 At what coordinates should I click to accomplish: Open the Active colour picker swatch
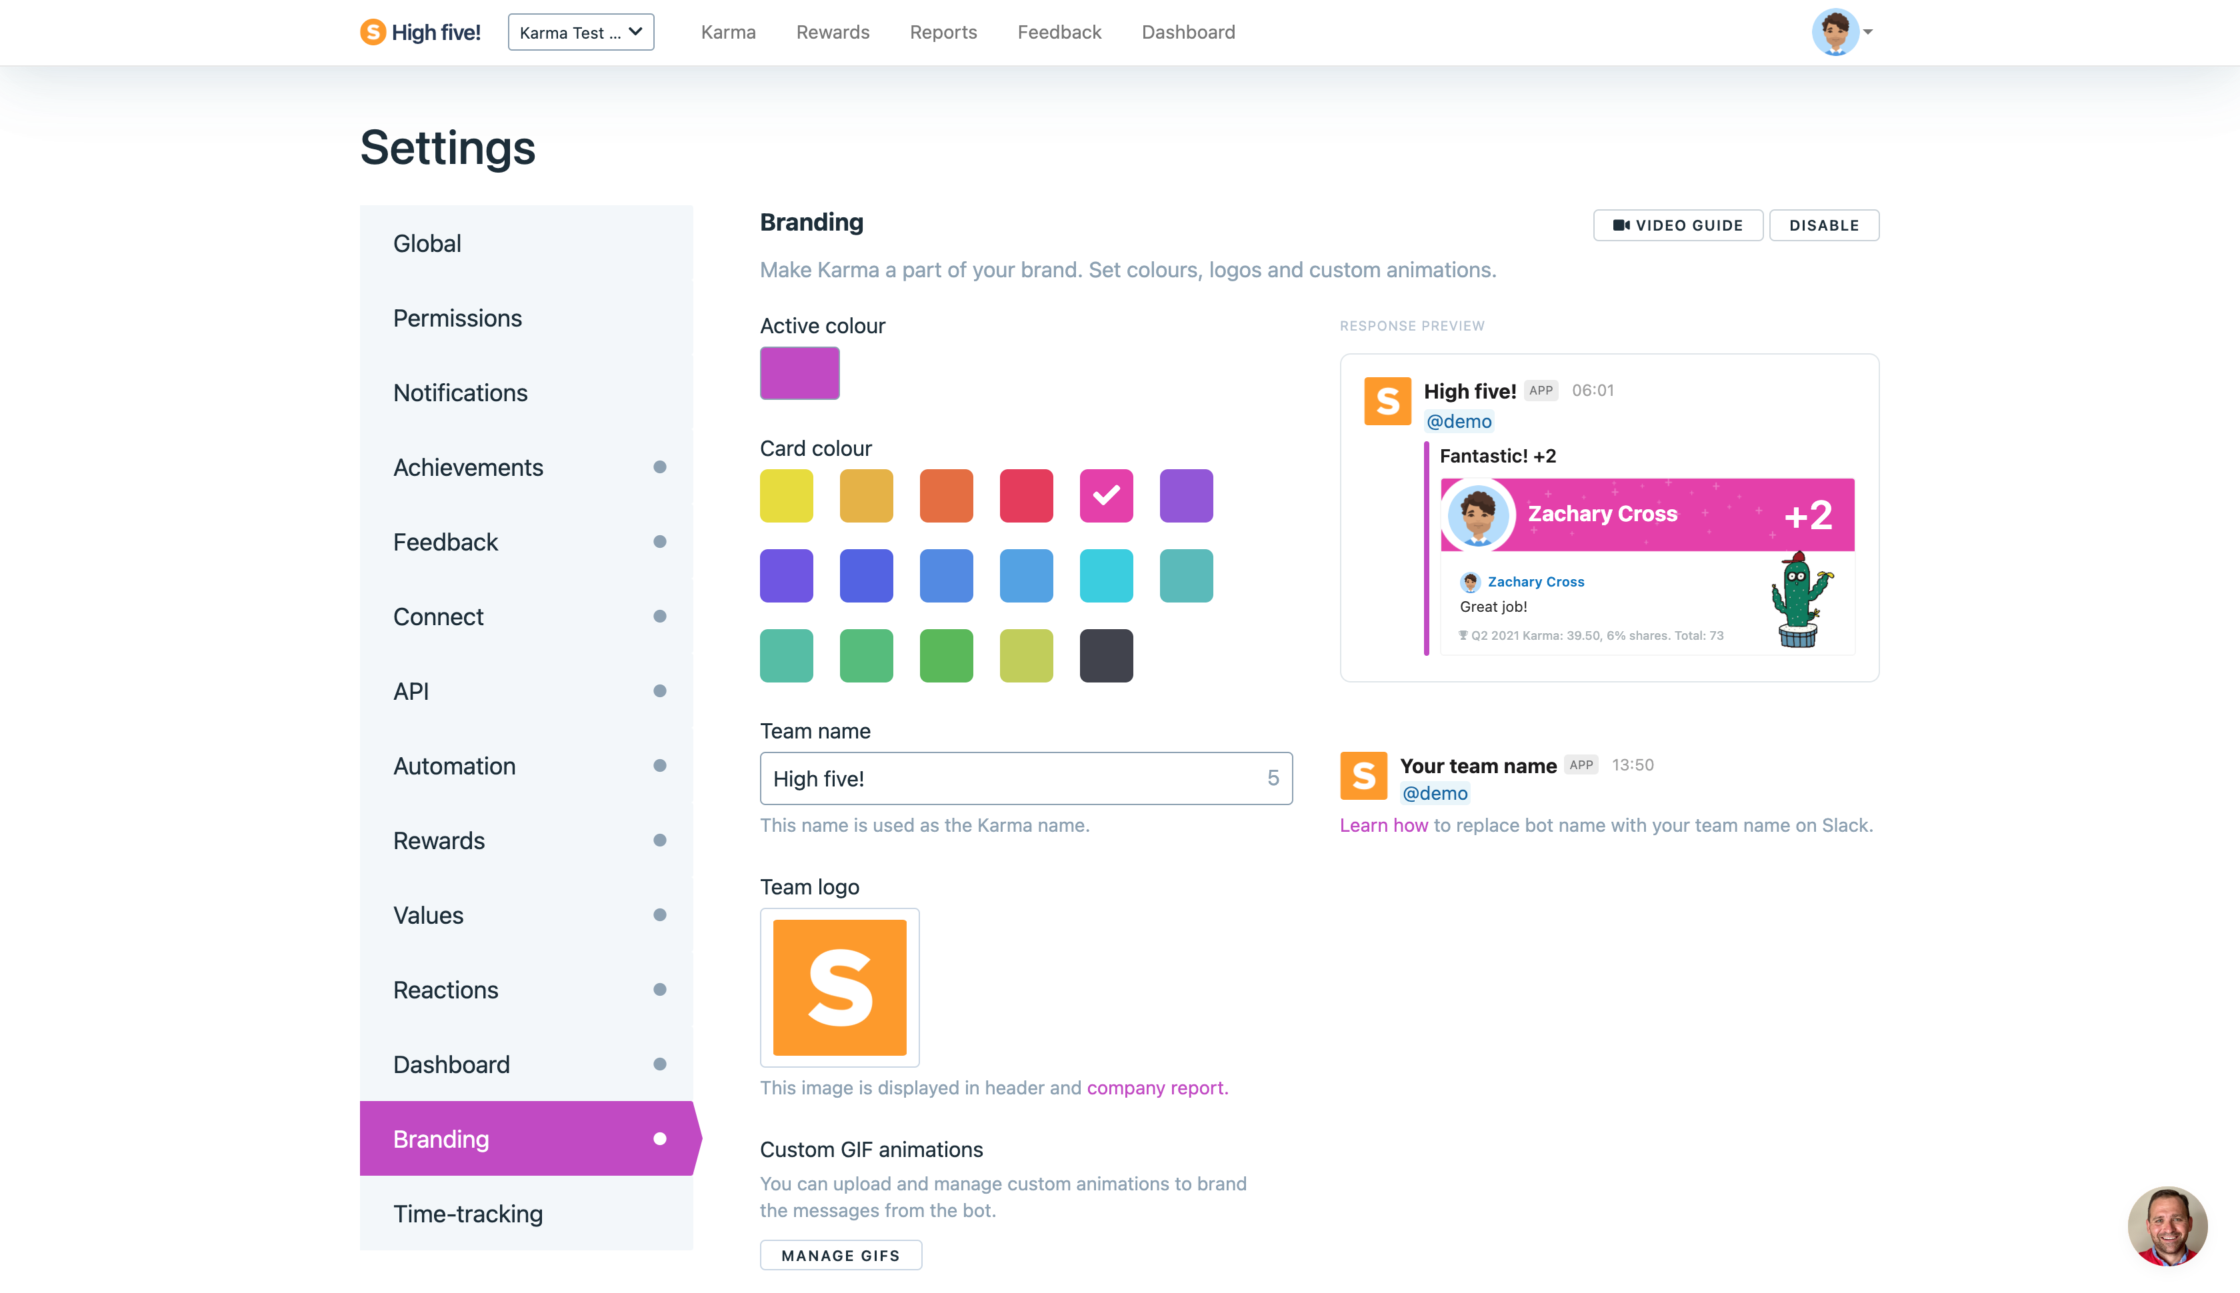pos(799,373)
